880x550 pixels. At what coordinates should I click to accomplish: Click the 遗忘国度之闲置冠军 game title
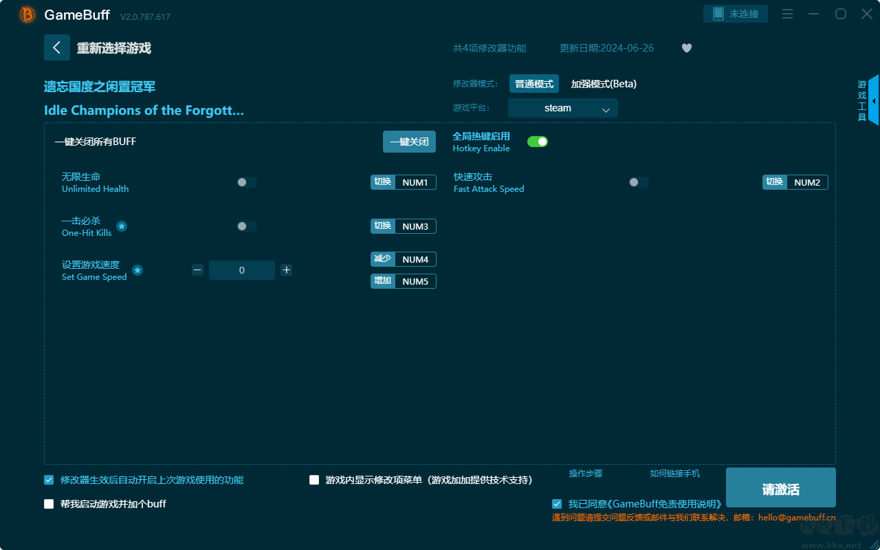(100, 87)
